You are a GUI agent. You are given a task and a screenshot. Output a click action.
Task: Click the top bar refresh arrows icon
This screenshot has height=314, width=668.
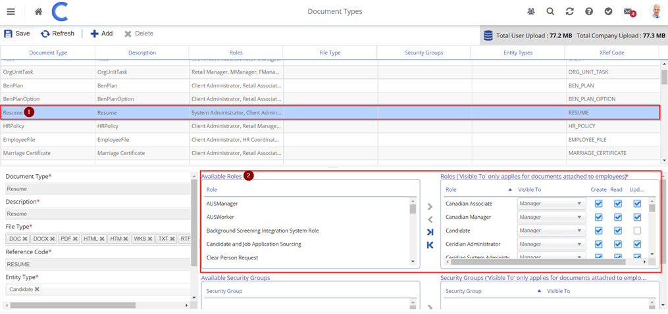(x=569, y=12)
